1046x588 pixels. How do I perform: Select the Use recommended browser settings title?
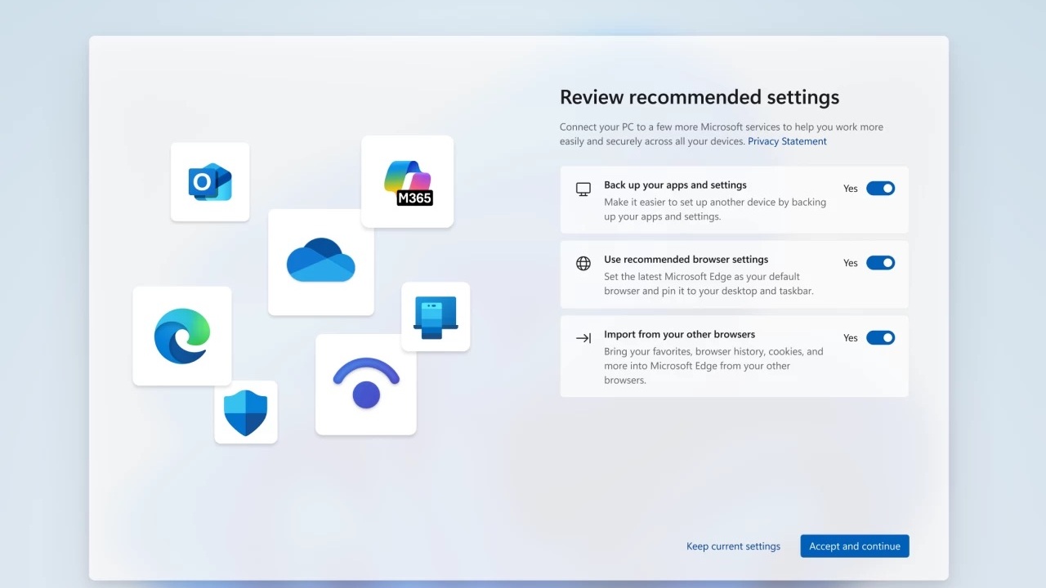(x=686, y=260)
